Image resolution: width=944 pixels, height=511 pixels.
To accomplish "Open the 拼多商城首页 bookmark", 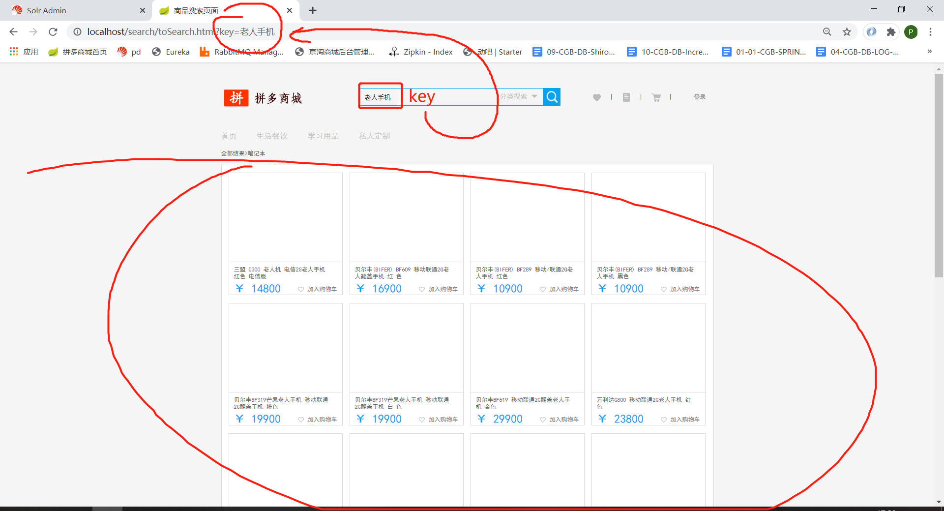I will click(78, 52).
